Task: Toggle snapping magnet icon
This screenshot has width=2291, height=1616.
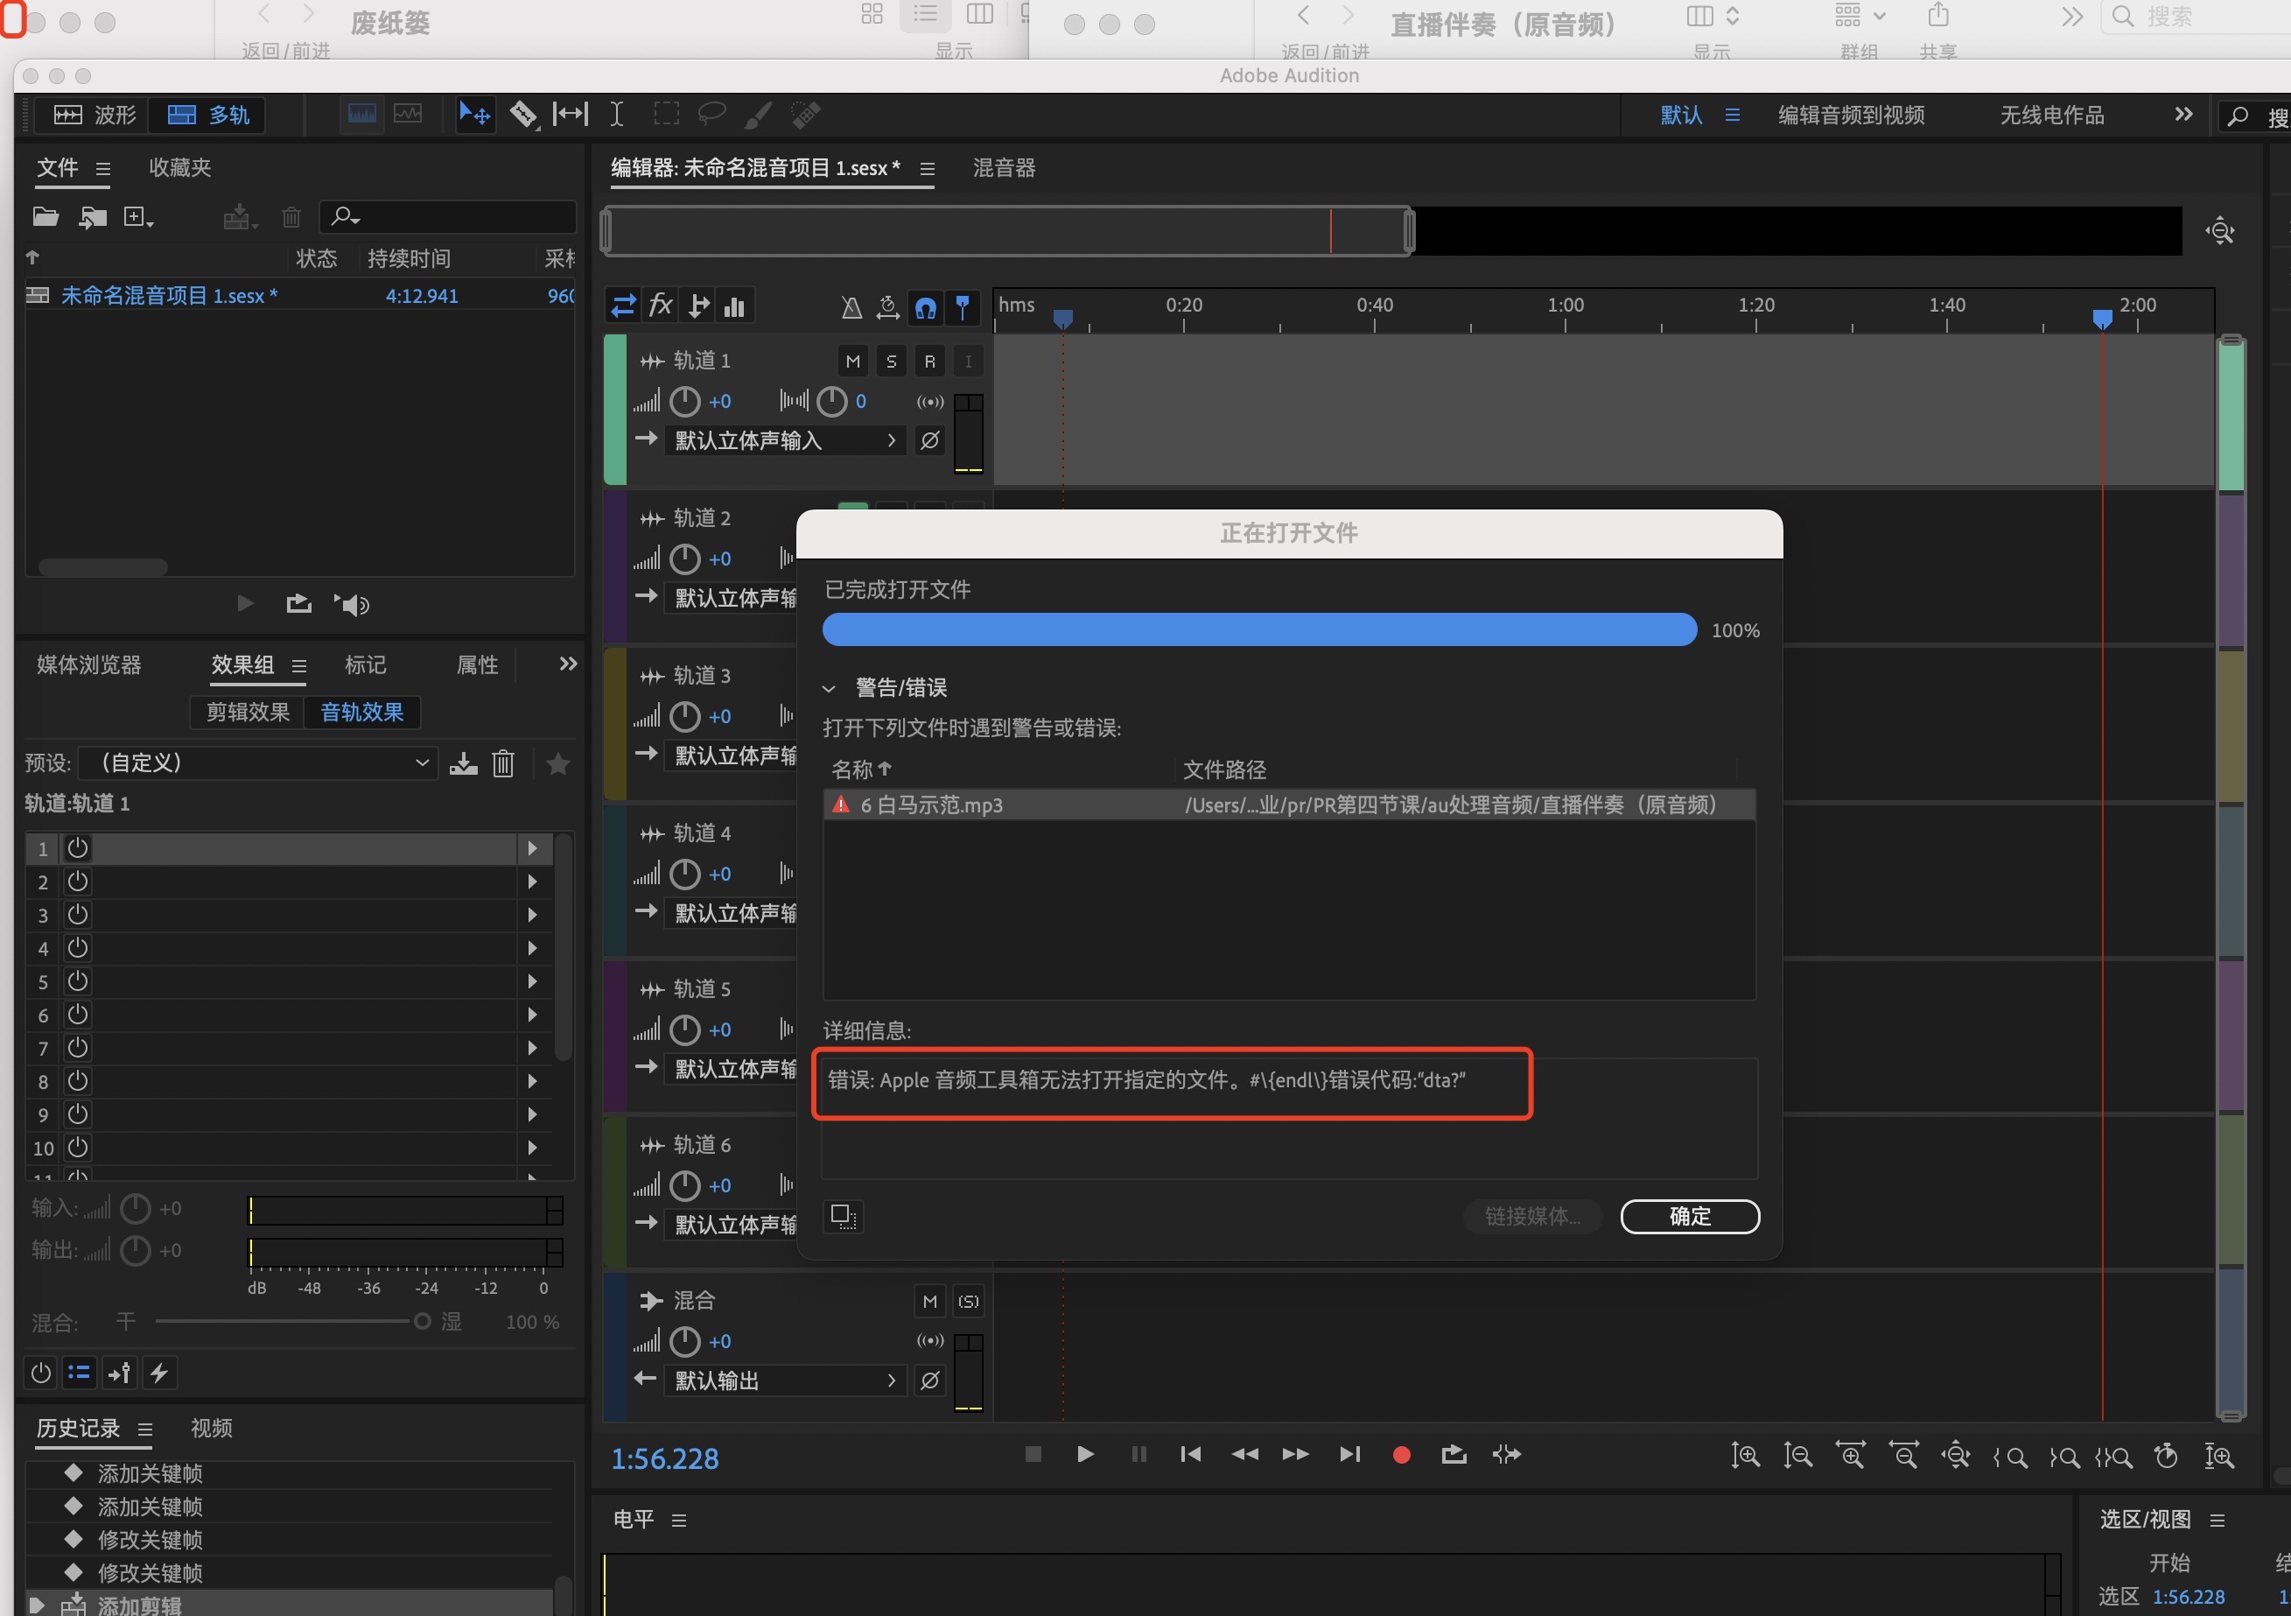Action: coord(925,307)
